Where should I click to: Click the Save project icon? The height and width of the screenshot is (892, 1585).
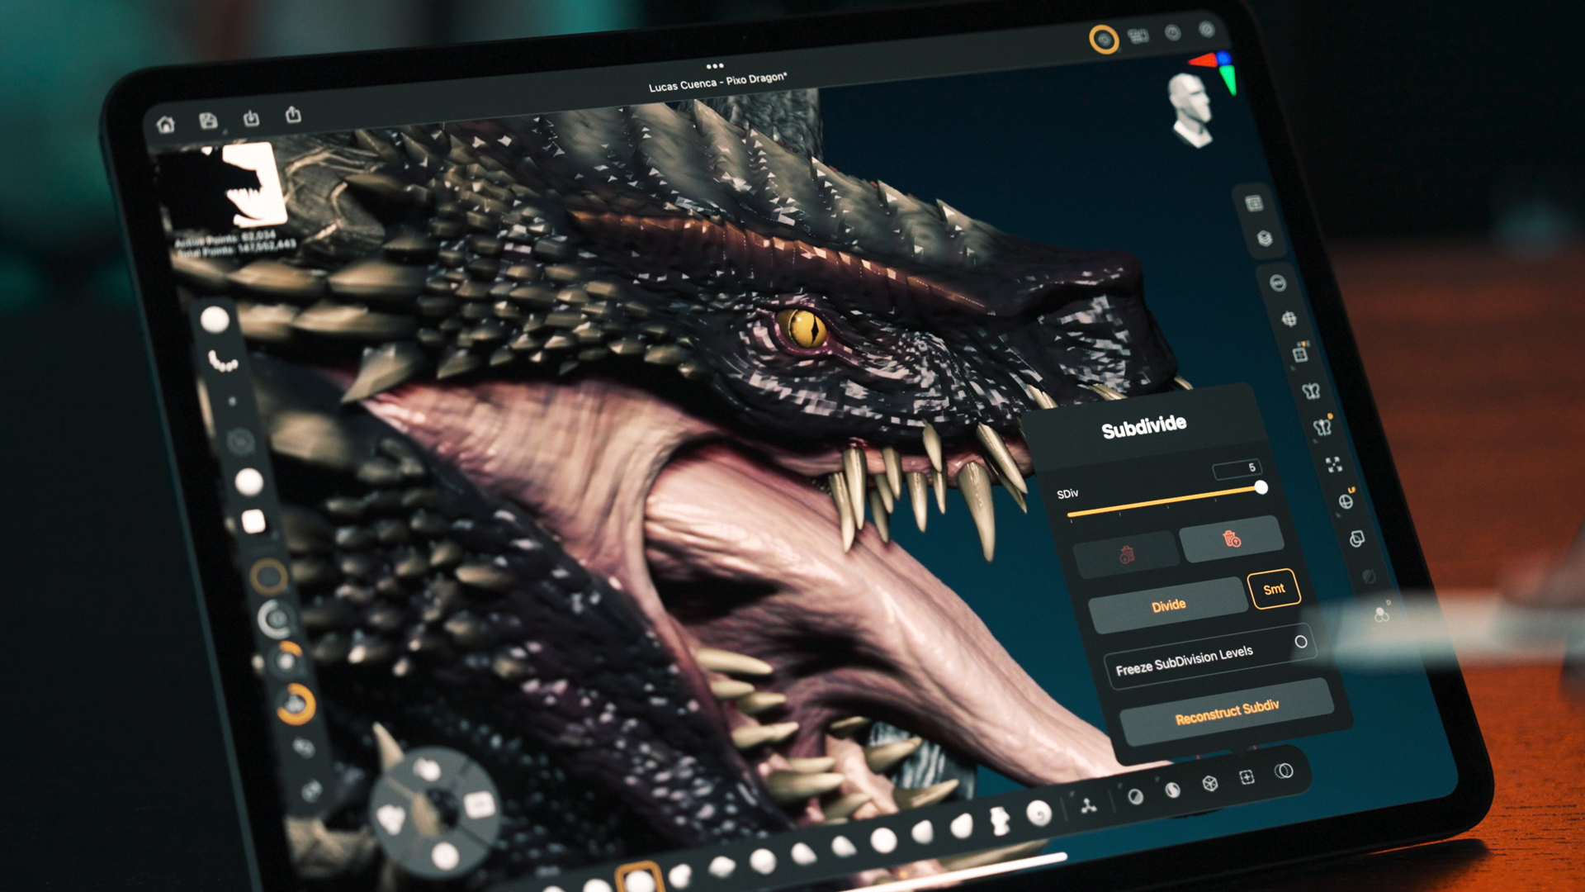point(208,121)
